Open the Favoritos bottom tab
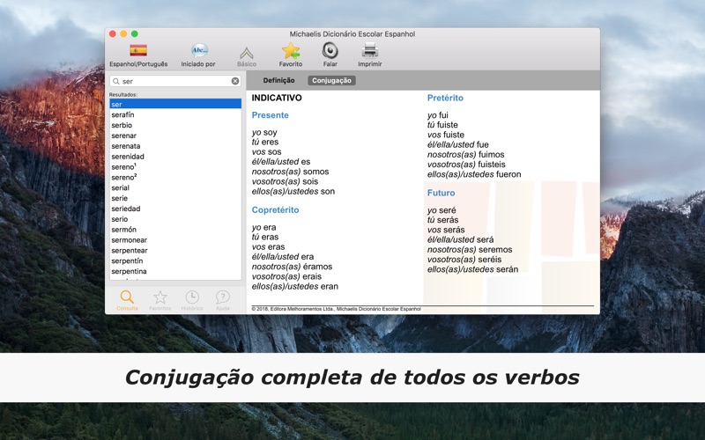705x440 pixels. 160,300
